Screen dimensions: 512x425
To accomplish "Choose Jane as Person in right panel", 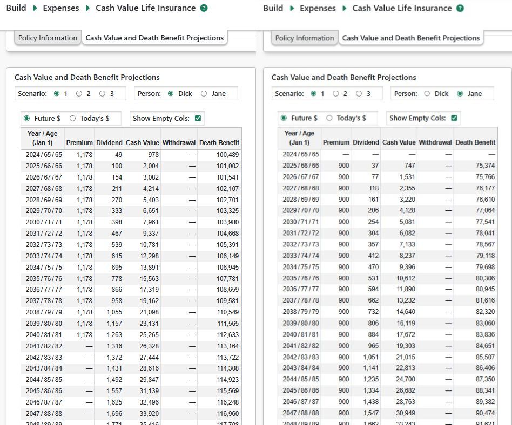I will click(x=460, y=94).
